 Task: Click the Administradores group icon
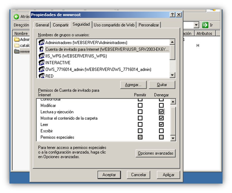41,42
